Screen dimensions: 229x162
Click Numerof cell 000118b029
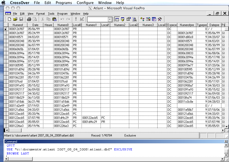(18, 98)
